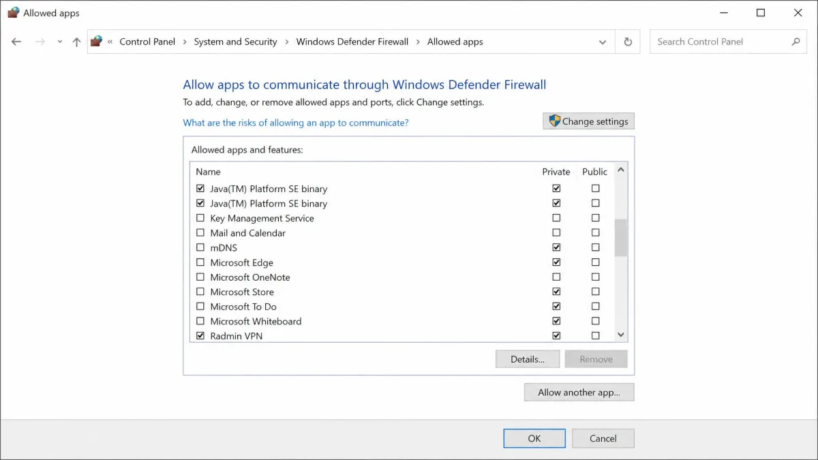
Task: Open the Windows Defender Firewall breadcrumb
Action: [x=352, y=42]
